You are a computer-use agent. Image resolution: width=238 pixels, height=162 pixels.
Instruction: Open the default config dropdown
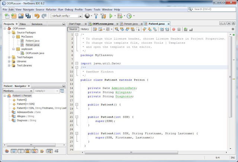click(x=67, y=16)
